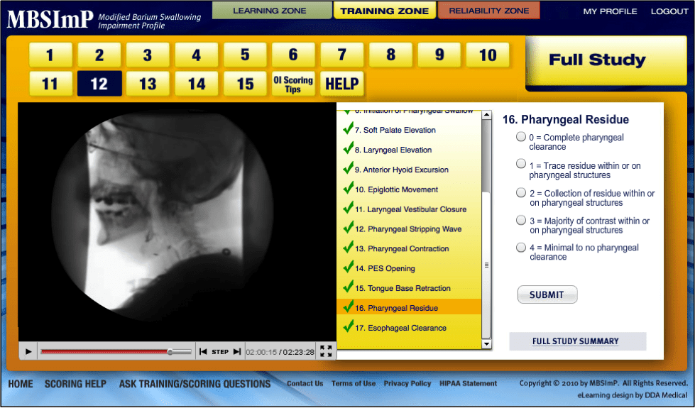The width and height of the screenshot is (695, 408).
Task: Enter fullscreen video mode
Action: coord(326,351)
